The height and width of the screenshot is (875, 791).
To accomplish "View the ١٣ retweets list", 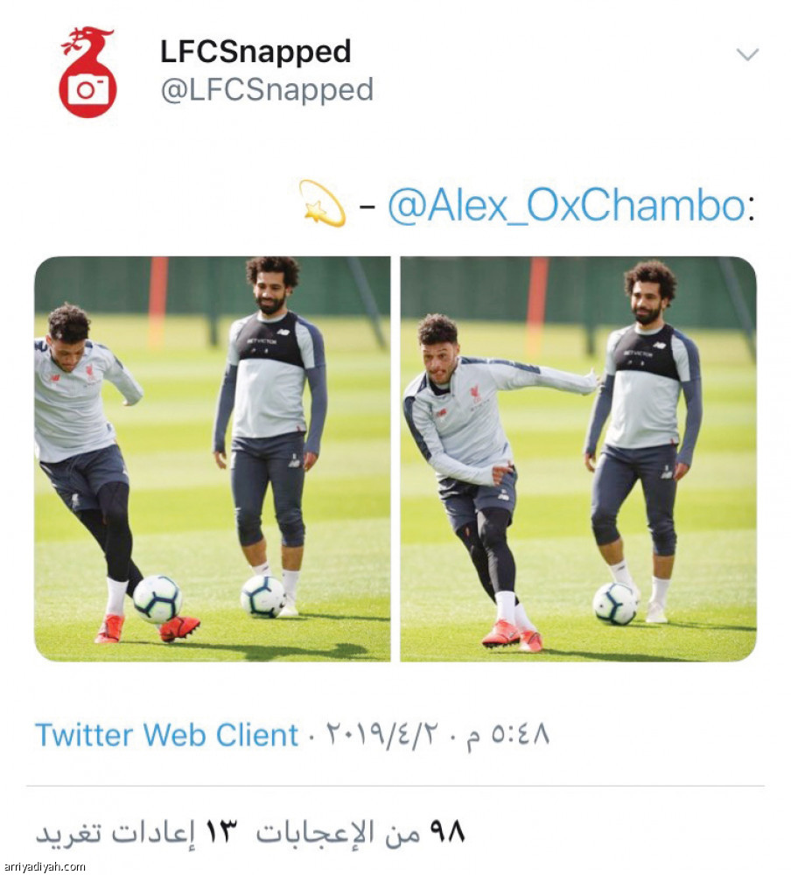I will [136, 833].
